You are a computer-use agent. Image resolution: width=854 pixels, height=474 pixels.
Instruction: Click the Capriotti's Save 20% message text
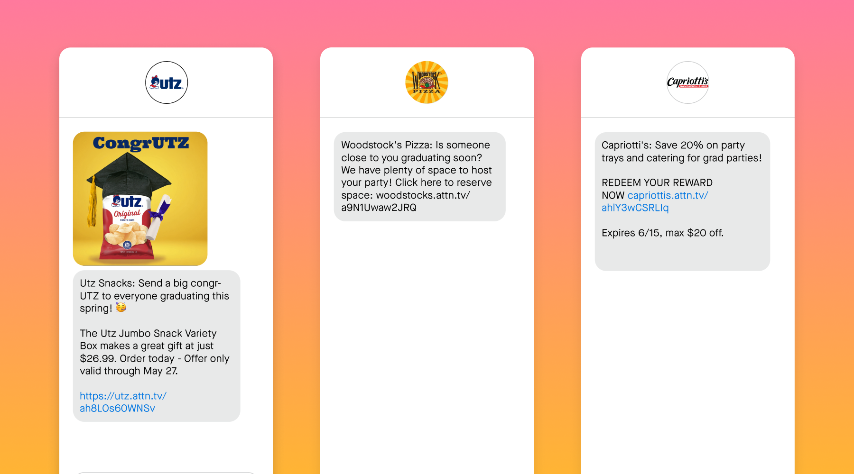[x=682, y=152]
